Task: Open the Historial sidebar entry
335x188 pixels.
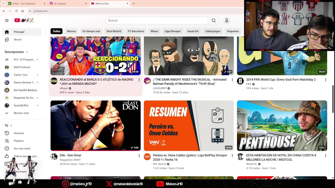Action: tap(22, 133)
